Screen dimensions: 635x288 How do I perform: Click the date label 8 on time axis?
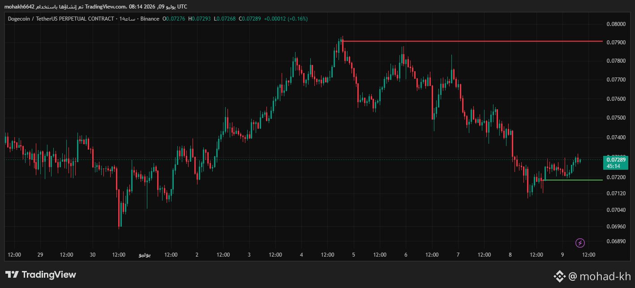pyautogui.click(x=511, y=255)
